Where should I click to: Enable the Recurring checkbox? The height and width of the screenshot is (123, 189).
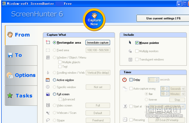pos(131,120)
